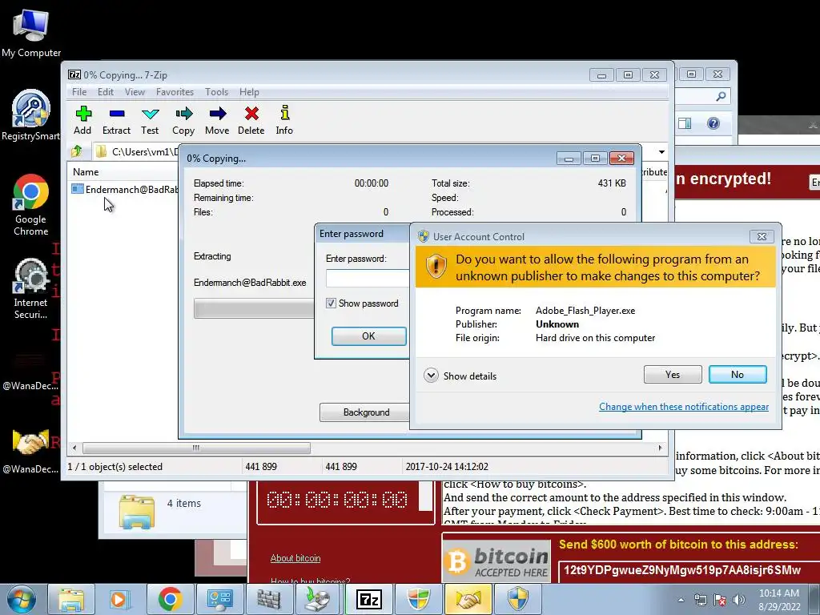Click the install disc taskbar icon
Viewport: 820px width, 615px height.
pyautogui.click(x=319, y=599)
